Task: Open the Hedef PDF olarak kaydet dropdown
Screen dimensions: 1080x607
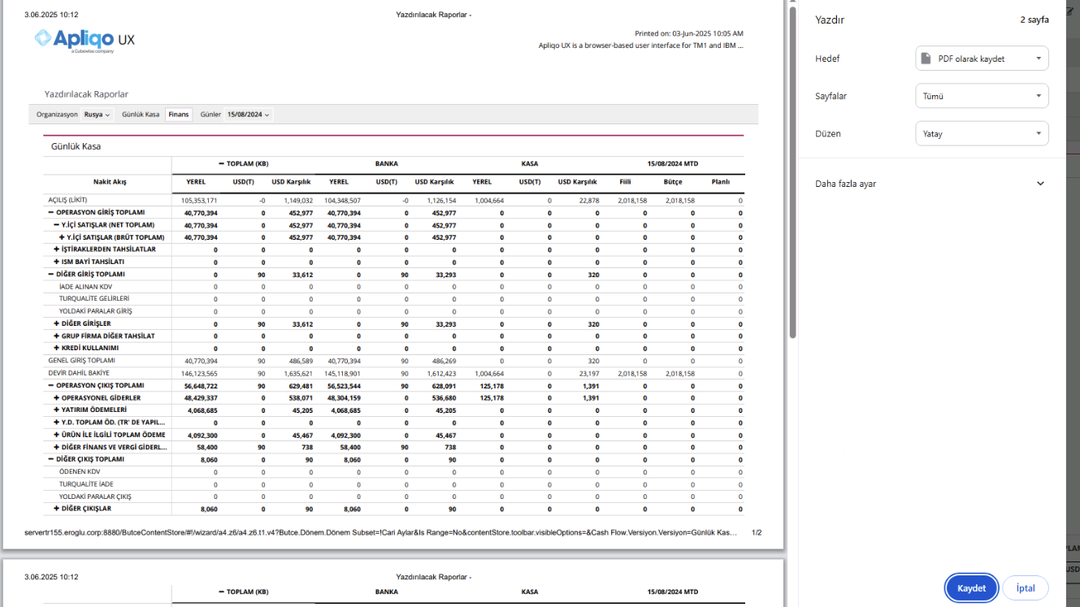Action: click(982, 59)
